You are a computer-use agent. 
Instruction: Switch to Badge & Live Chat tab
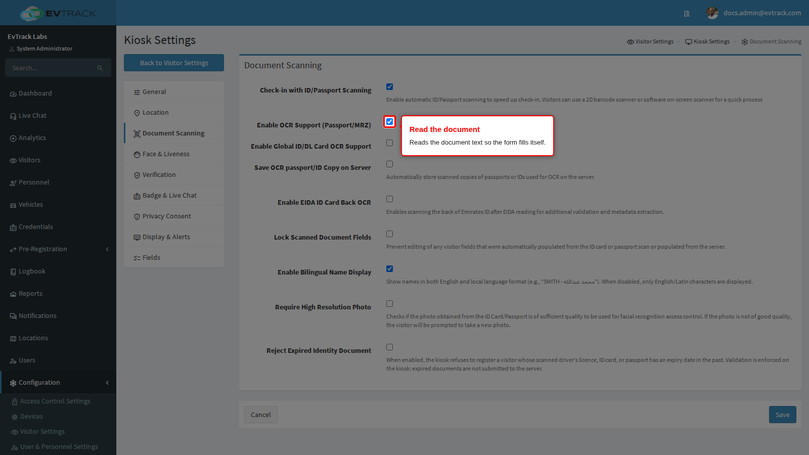[x=174, y=196]
